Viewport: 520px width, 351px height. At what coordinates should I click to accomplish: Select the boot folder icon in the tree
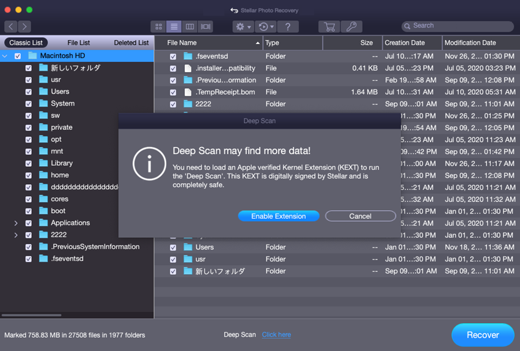pyautogui.click(x=43, y=211)
